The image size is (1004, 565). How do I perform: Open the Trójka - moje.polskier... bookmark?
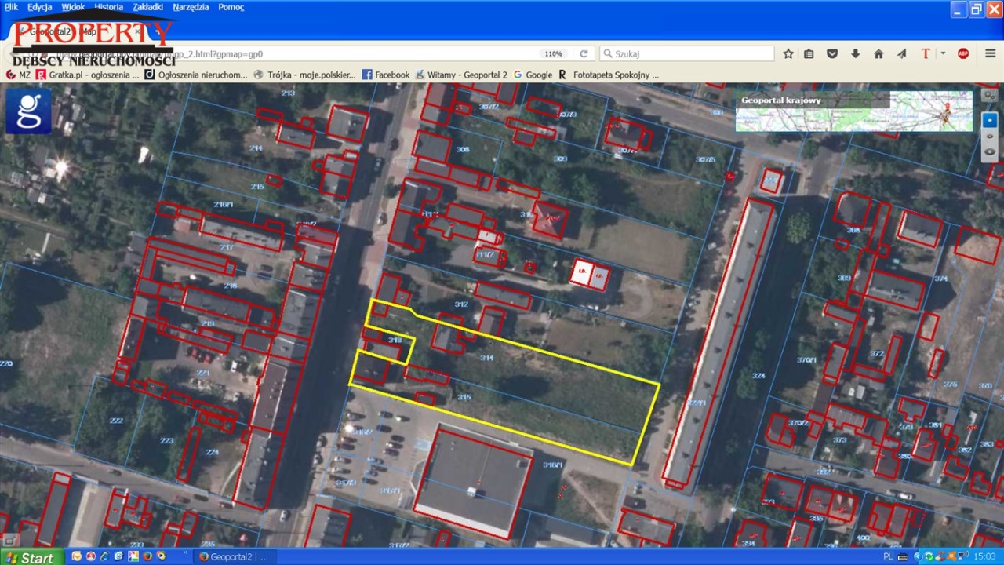[305, 75]
